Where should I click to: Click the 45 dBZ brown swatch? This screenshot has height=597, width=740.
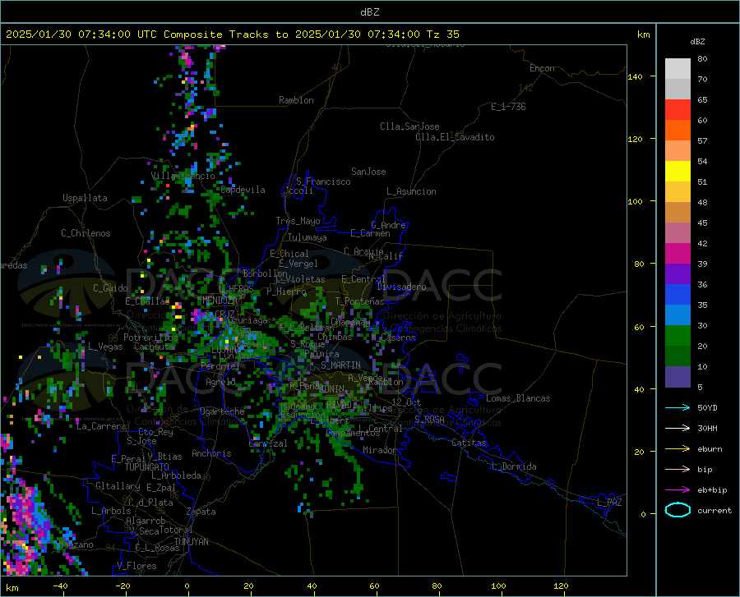(x=678, y=213)
